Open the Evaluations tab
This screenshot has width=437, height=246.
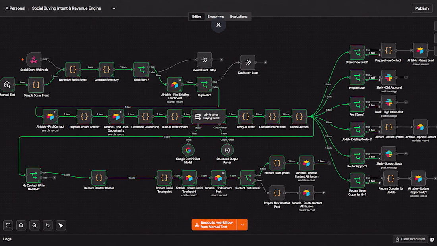[239, 17]
